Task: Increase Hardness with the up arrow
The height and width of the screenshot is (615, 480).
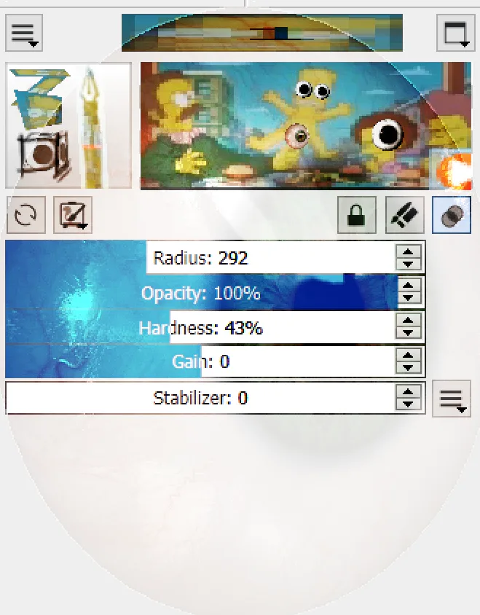Action: [x=408, y=321]
